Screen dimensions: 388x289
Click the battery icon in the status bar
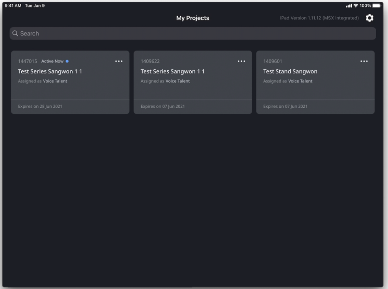point(378,4)
